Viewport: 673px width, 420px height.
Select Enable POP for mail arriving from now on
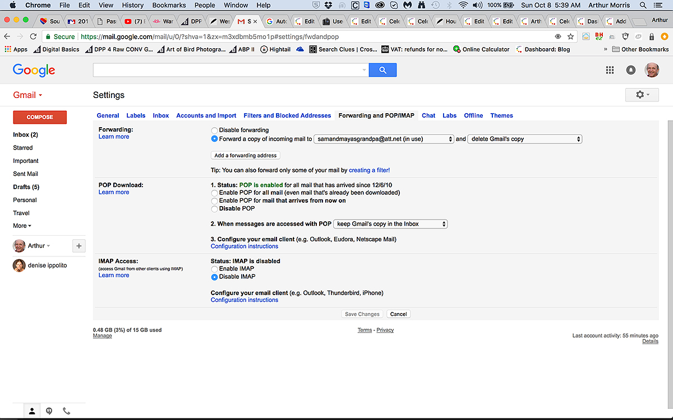pos(214,200)
